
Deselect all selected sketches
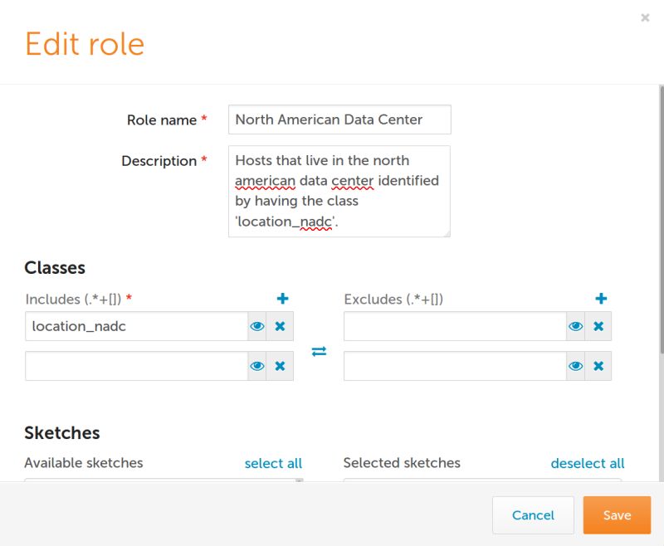(588, 463)
